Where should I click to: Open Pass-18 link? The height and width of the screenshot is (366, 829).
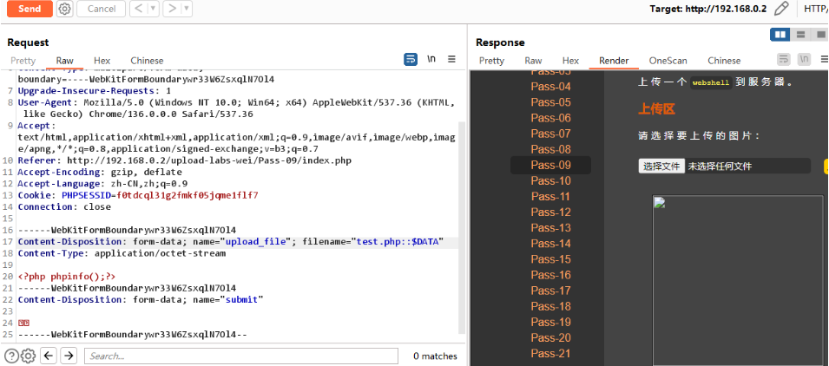pos(551,306)
